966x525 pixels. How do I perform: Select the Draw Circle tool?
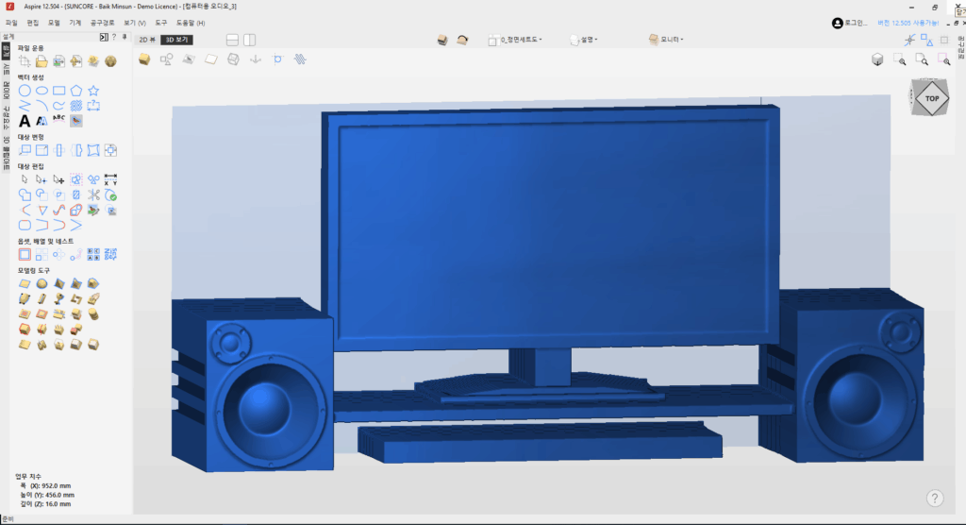pos(25,91)
